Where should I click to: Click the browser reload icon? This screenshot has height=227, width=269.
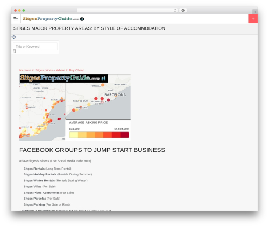click(175, 11)
